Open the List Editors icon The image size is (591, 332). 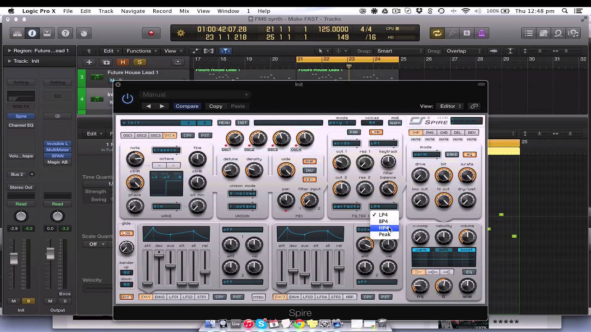pos(529,33)
